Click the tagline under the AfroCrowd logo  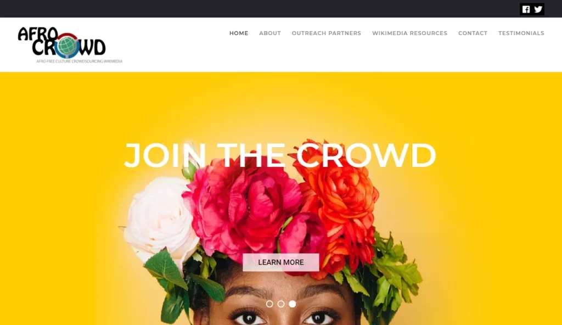(79, 61)
